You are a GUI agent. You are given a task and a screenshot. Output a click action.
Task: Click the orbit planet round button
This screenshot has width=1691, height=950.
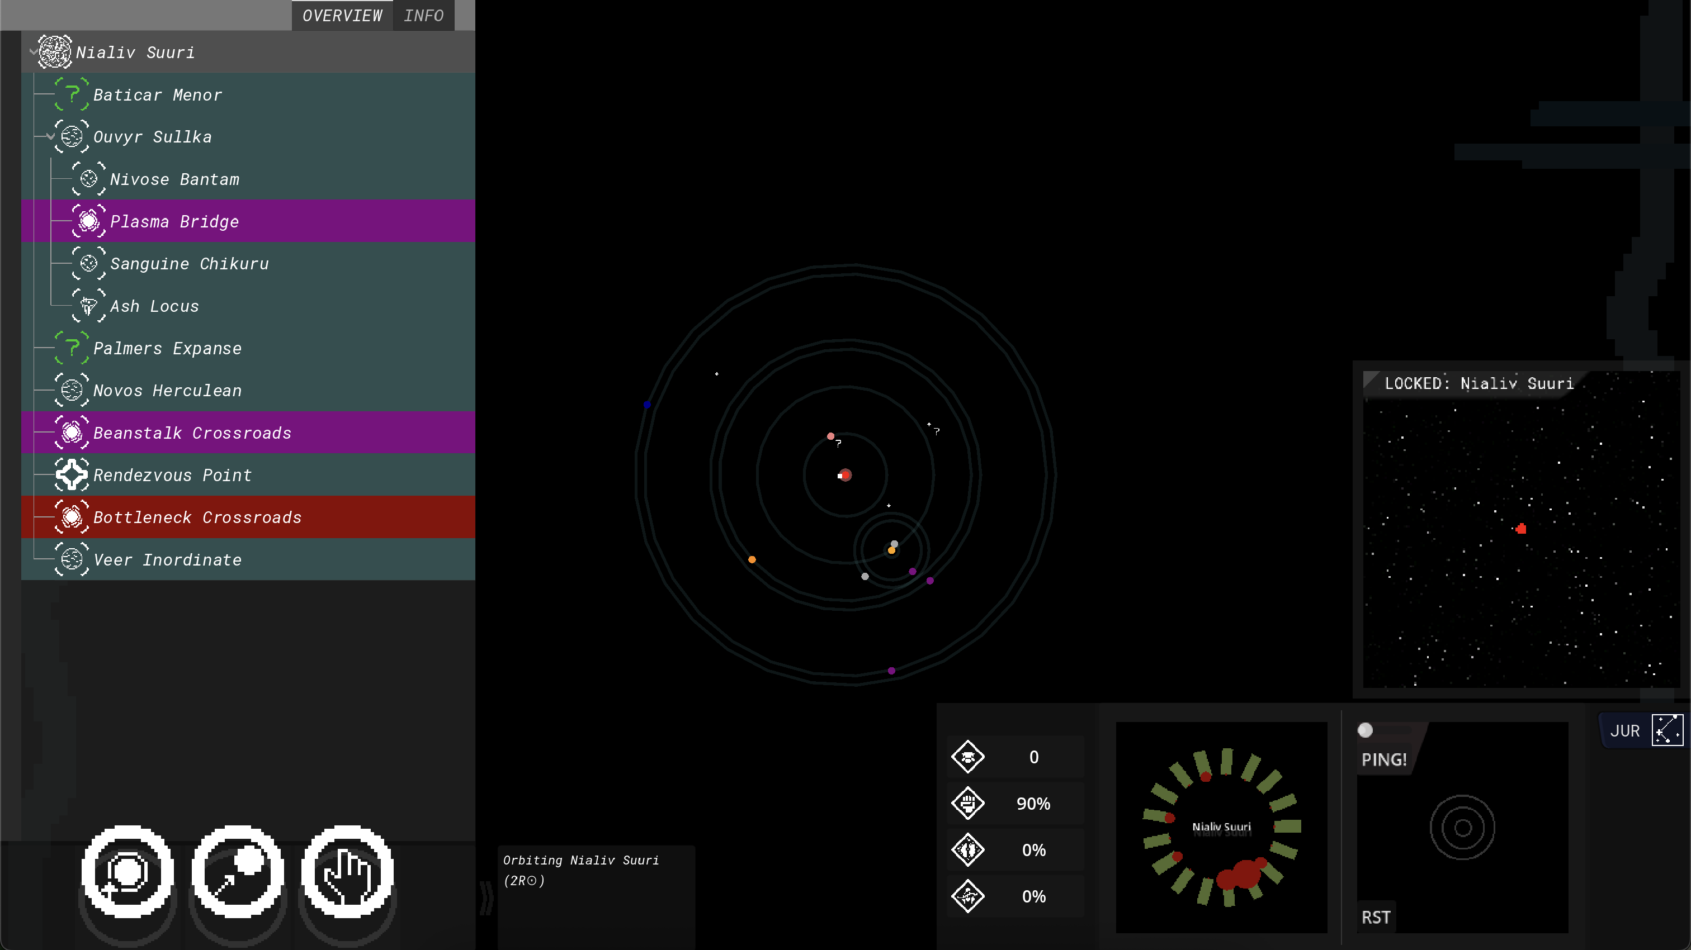(127, 872)
